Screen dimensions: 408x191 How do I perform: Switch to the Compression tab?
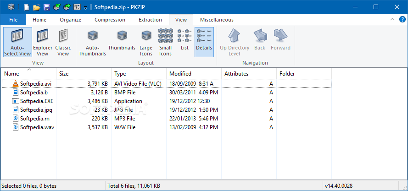(x=110, y=20)
